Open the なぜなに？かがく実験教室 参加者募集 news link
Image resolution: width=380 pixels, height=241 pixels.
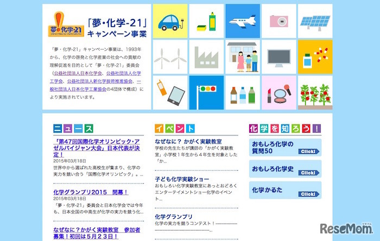click(97, 233)
